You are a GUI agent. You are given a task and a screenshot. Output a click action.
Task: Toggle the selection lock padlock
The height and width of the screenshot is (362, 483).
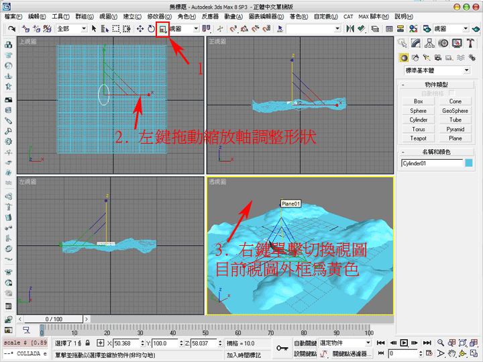point(88,343)
